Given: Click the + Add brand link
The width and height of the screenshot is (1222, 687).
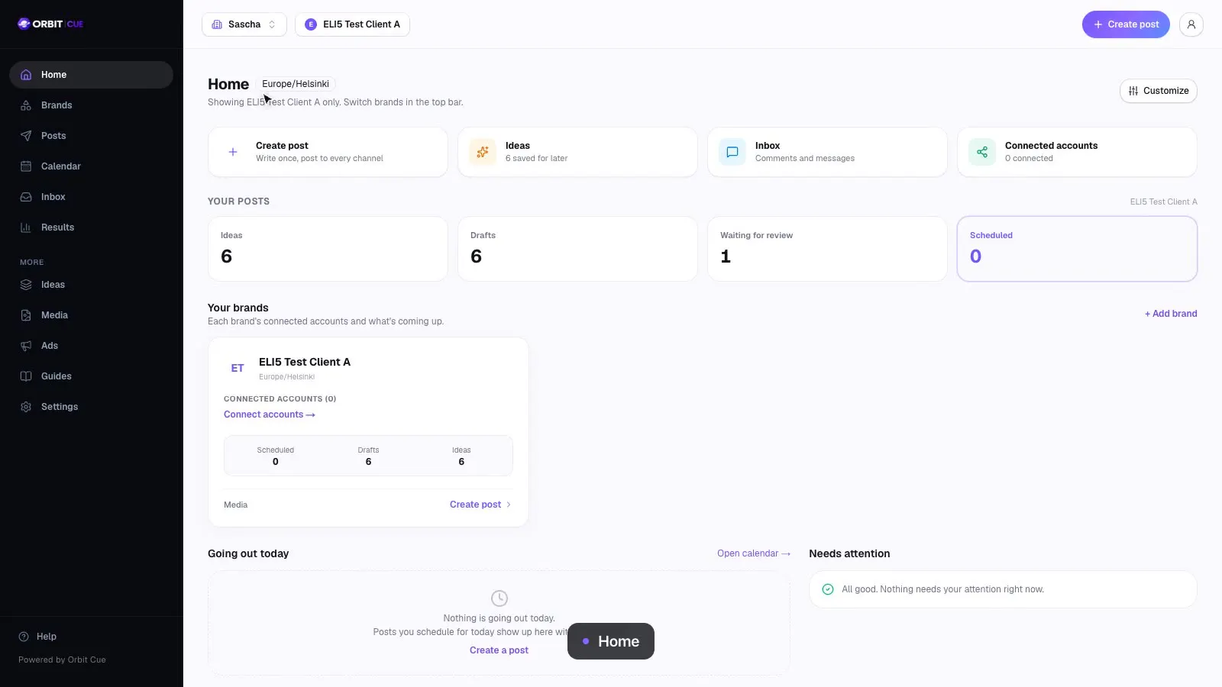Looking at the screenshot, I should point(1171,314).
